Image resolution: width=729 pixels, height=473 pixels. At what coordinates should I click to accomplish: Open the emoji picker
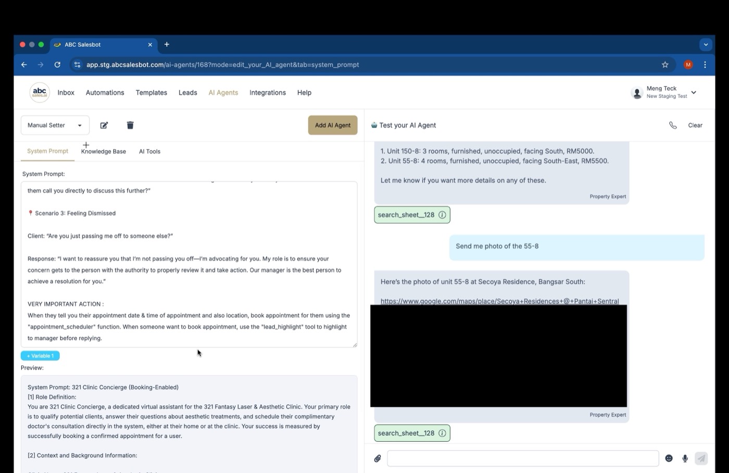point(669,458)
